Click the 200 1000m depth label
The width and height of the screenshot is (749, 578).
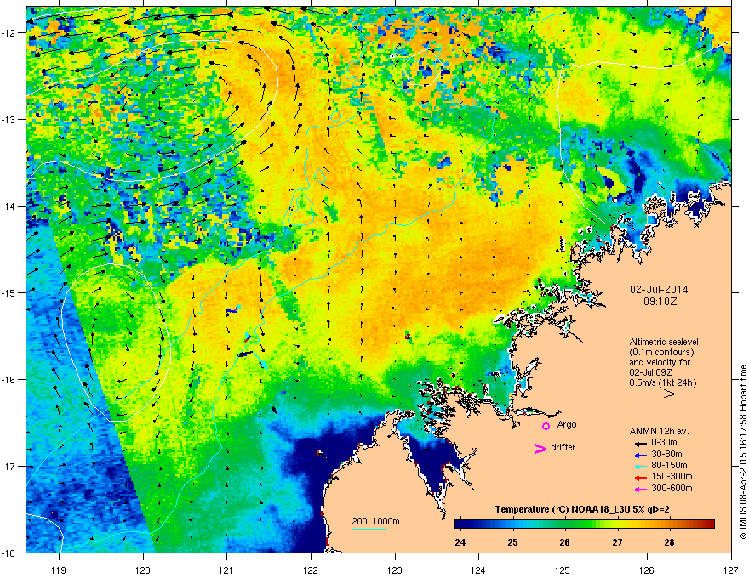tap(375, 521)
